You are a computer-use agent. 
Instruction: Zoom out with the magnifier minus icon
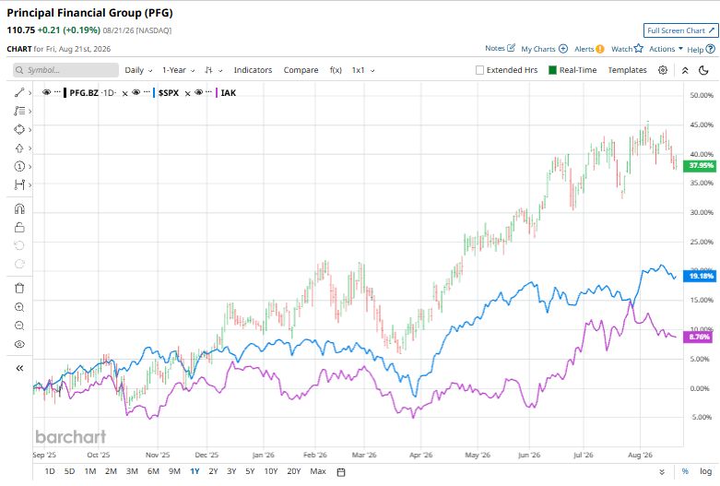tap(19, 326)
